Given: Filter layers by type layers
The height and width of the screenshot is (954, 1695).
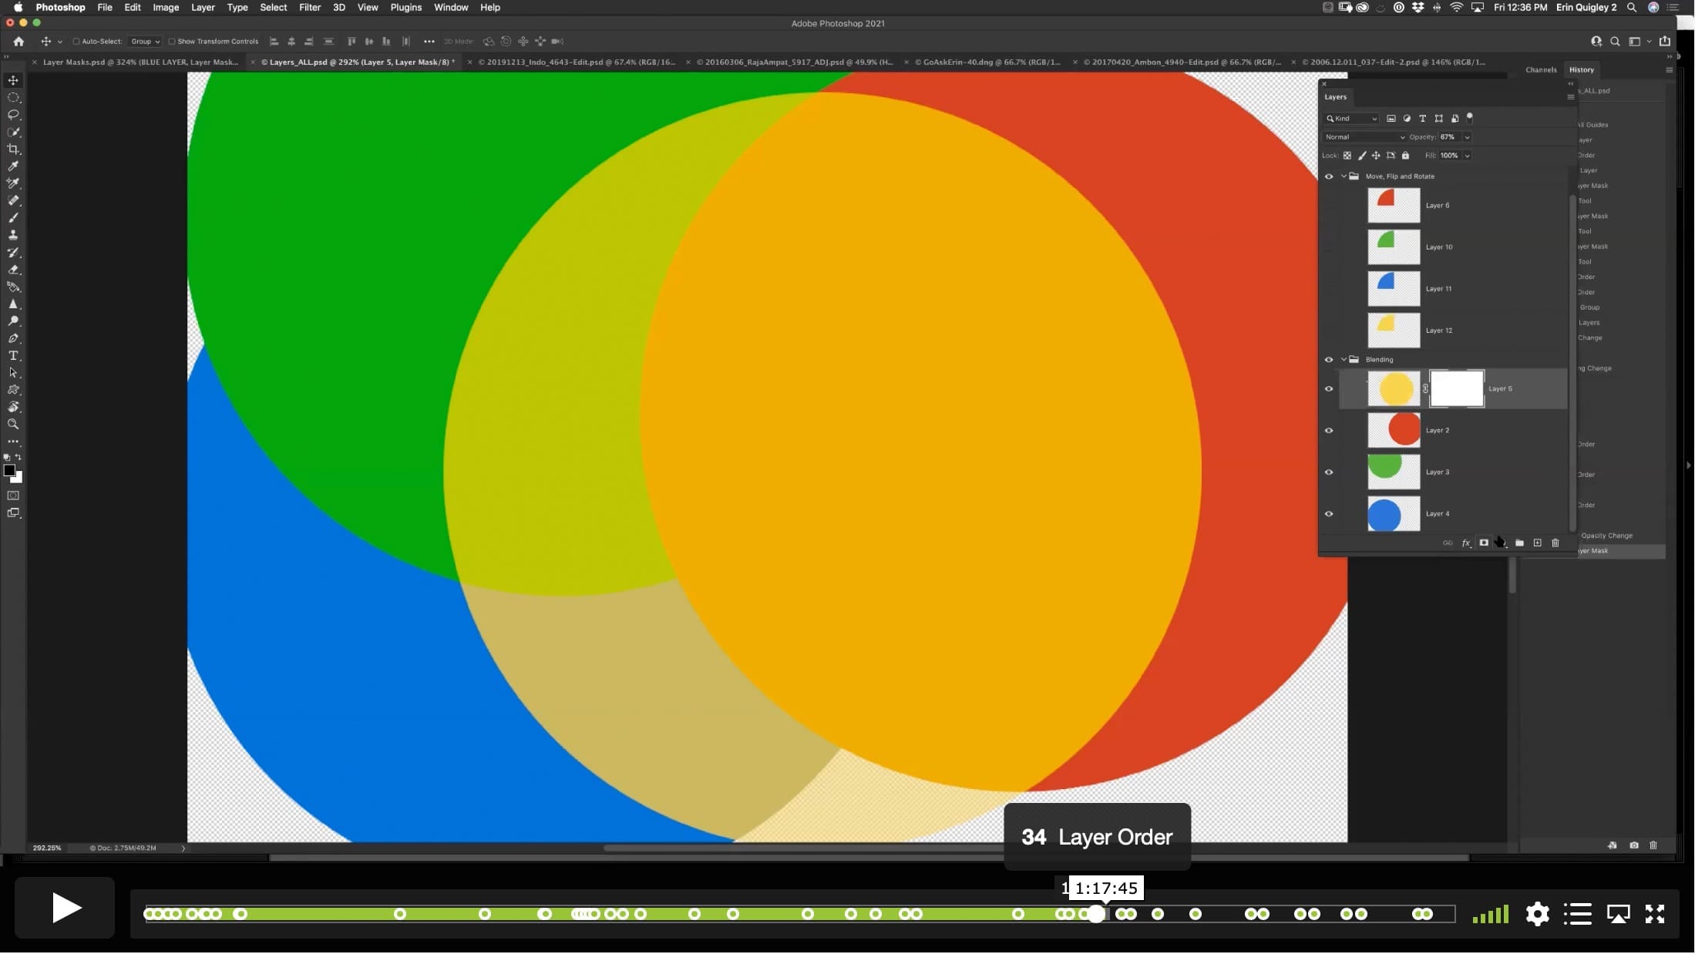Looking at the screenshot, I should coord(1423,119).
